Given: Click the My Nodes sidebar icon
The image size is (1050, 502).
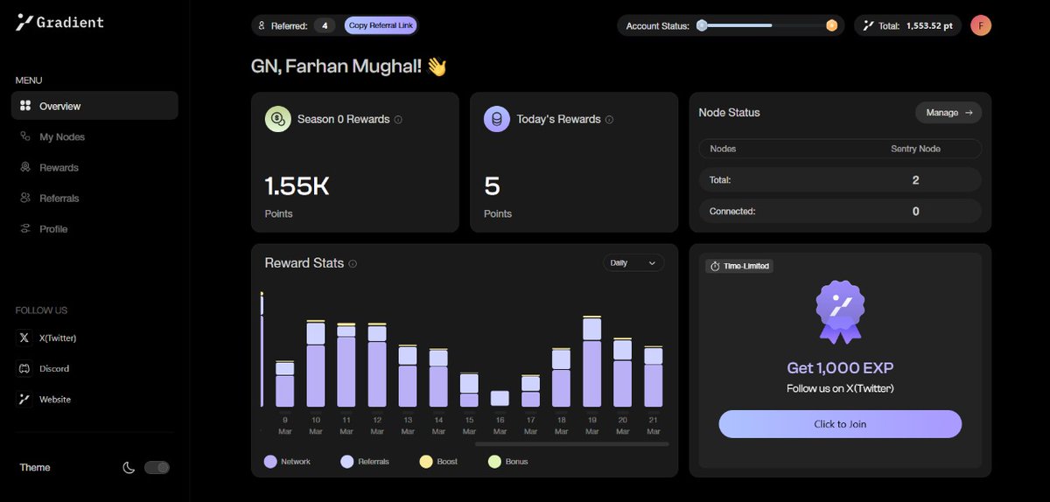Looking at the screenshot, I should point(25,136).
